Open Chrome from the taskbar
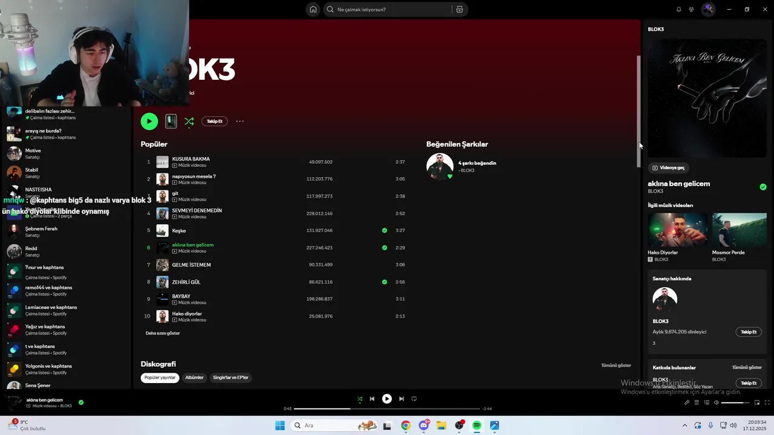774x435 pixels. point(406,425)
